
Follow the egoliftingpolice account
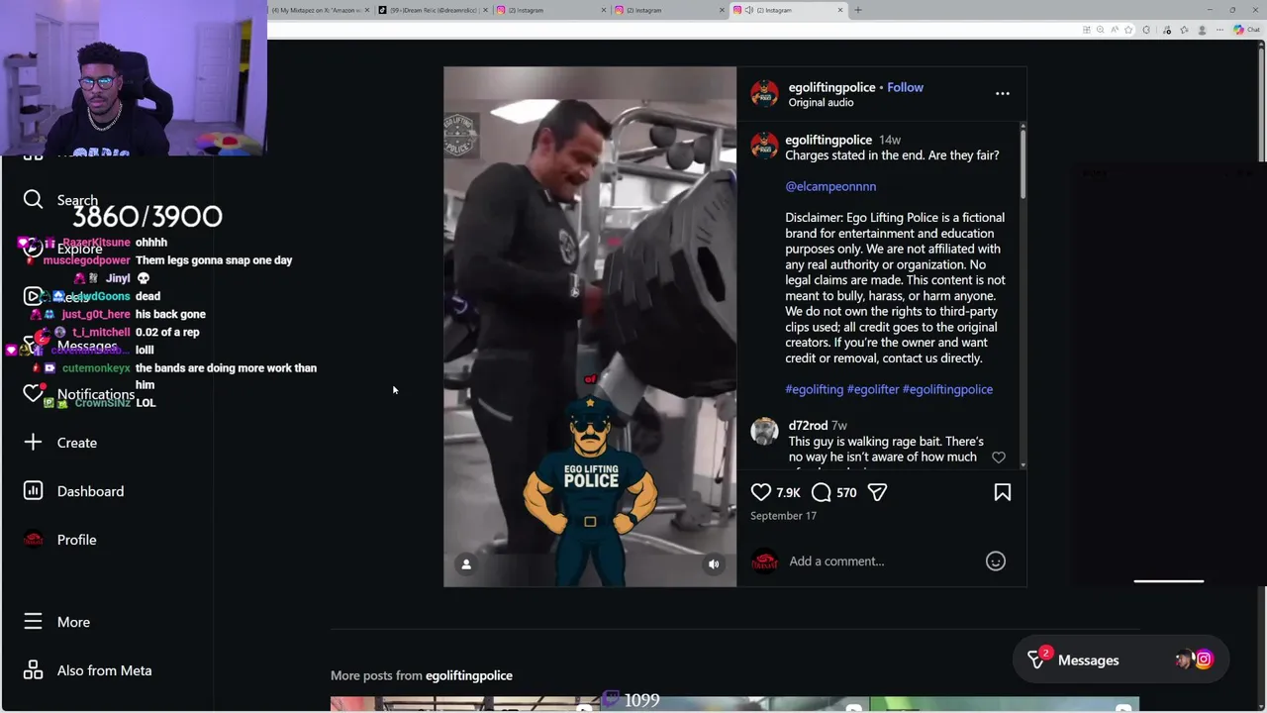[x=905, y=87]
